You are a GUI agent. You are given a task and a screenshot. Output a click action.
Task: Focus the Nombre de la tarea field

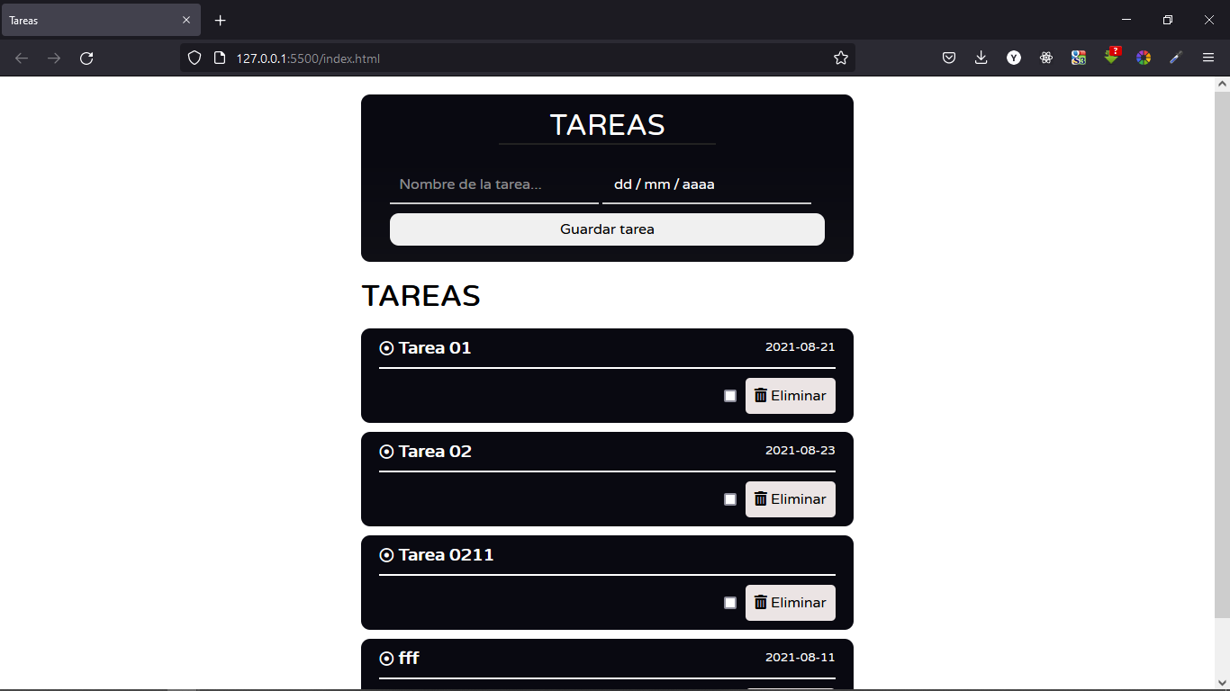494,184
